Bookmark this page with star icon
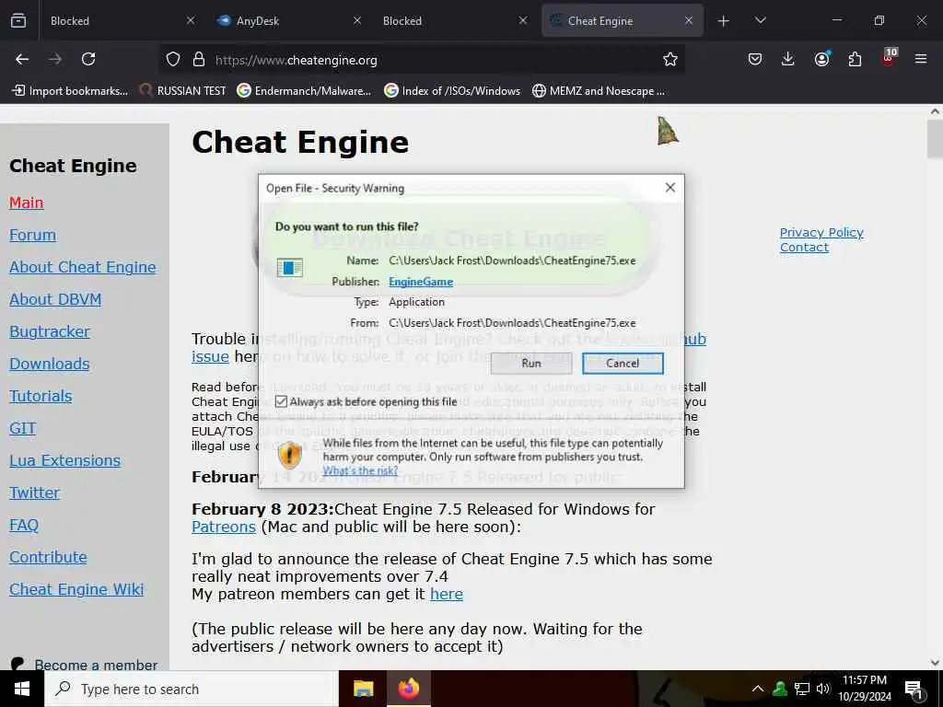The width and height of the screenshot is (943, 707). click(x=670, y=60)
